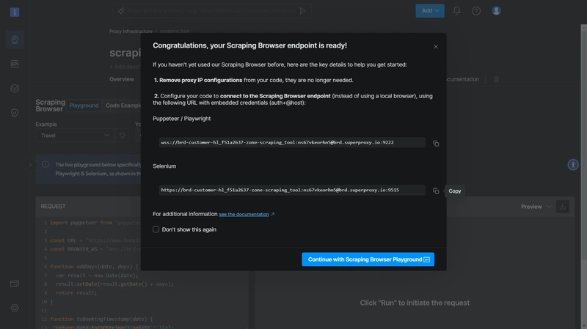Open the billing card sidebar icon
This screenshot has height=329, width=587.
coord(15,284)
